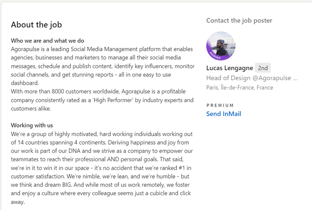Click the Contact the job poster heading
The image size is (312, 210).
click(239, 20)
